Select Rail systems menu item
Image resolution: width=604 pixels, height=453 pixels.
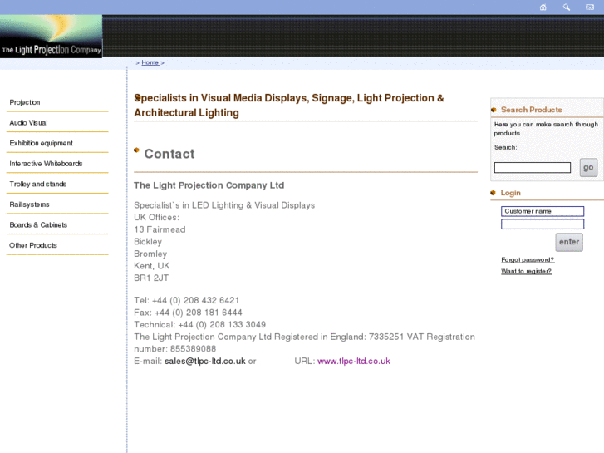click(29, 204)
